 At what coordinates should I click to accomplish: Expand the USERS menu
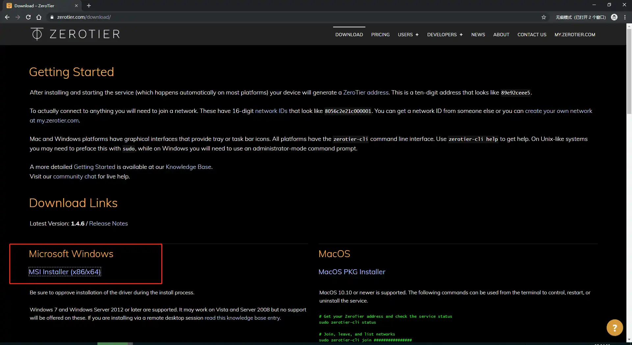click(x=408, y=35)
